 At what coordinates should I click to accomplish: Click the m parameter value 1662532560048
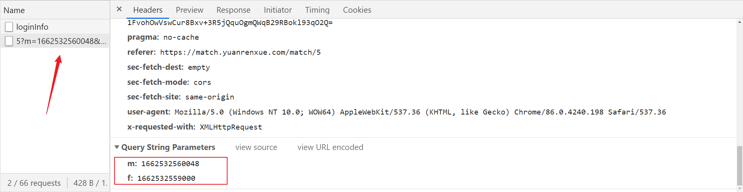pyautogui.click(x=170, y=164)
